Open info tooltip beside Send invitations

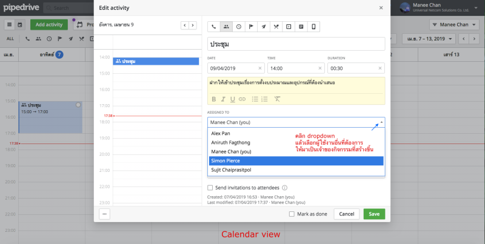click(x=284, y=188)
